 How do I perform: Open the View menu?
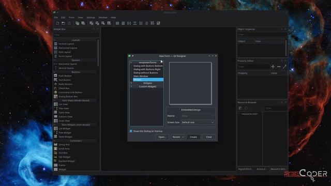81,18
